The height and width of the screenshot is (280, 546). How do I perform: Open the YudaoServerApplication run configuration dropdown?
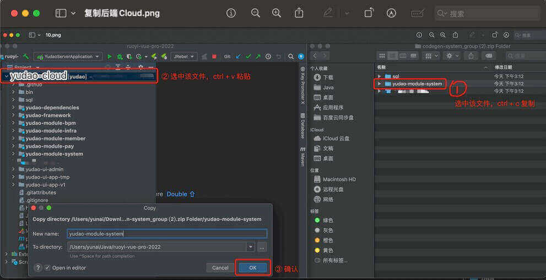[68, 56]
